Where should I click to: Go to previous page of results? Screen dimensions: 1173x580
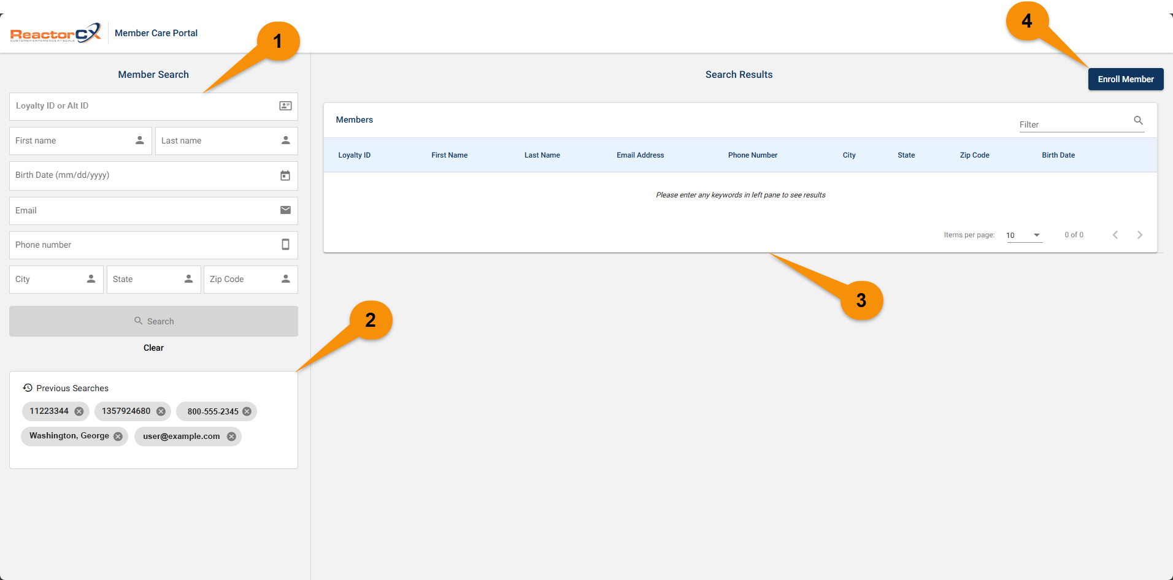1115,235
